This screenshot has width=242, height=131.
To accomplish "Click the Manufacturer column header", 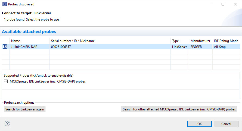I will 200,41.
